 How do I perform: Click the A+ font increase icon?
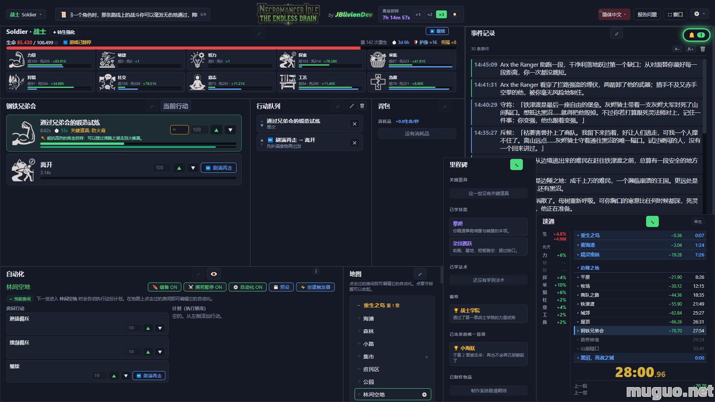690,49
